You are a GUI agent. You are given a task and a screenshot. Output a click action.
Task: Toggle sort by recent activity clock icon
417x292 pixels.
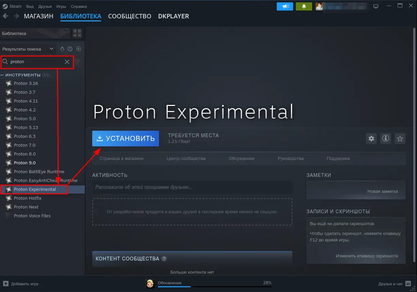(70, 49)
